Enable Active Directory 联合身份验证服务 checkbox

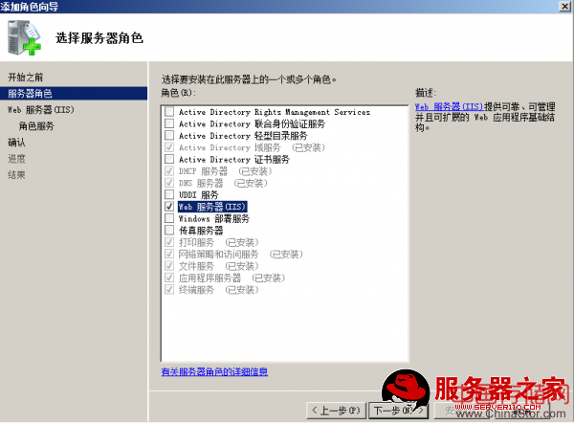tap(170, 123)
